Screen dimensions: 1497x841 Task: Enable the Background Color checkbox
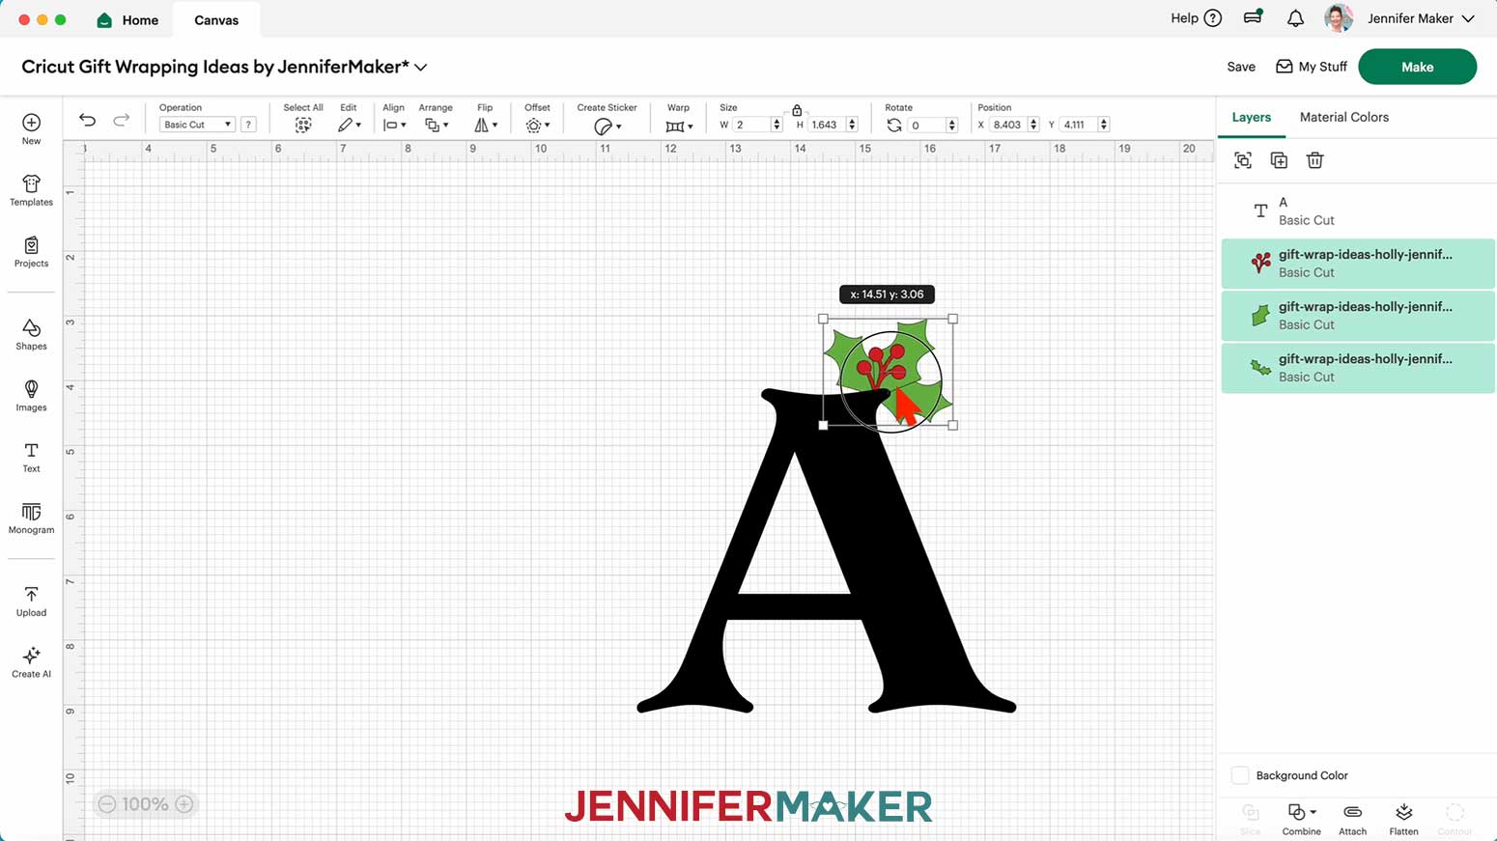(1240, 775)
